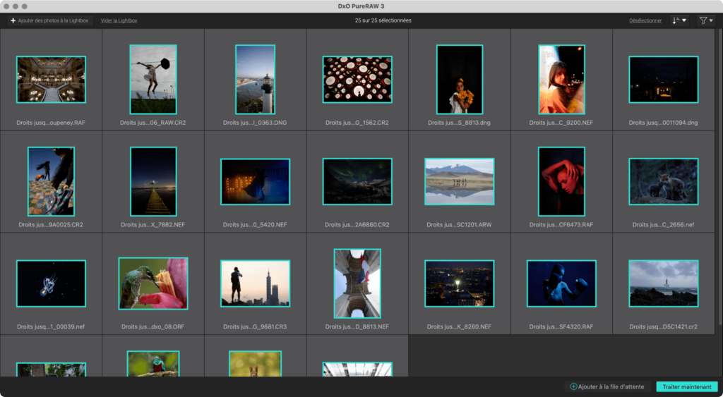Select the girl with flowers thumbnail S_8813.dng
Screen dimensions: 723x397
459,80
